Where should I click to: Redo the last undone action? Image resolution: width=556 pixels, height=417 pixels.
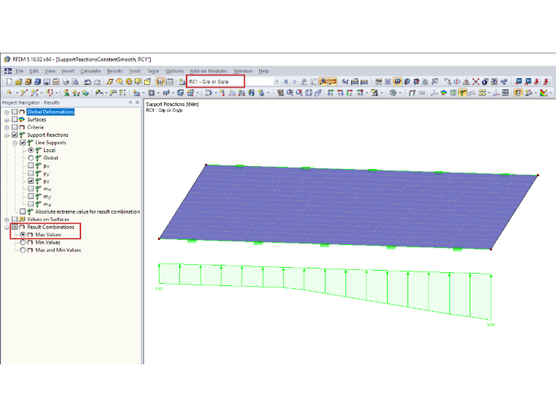point(97,82)
